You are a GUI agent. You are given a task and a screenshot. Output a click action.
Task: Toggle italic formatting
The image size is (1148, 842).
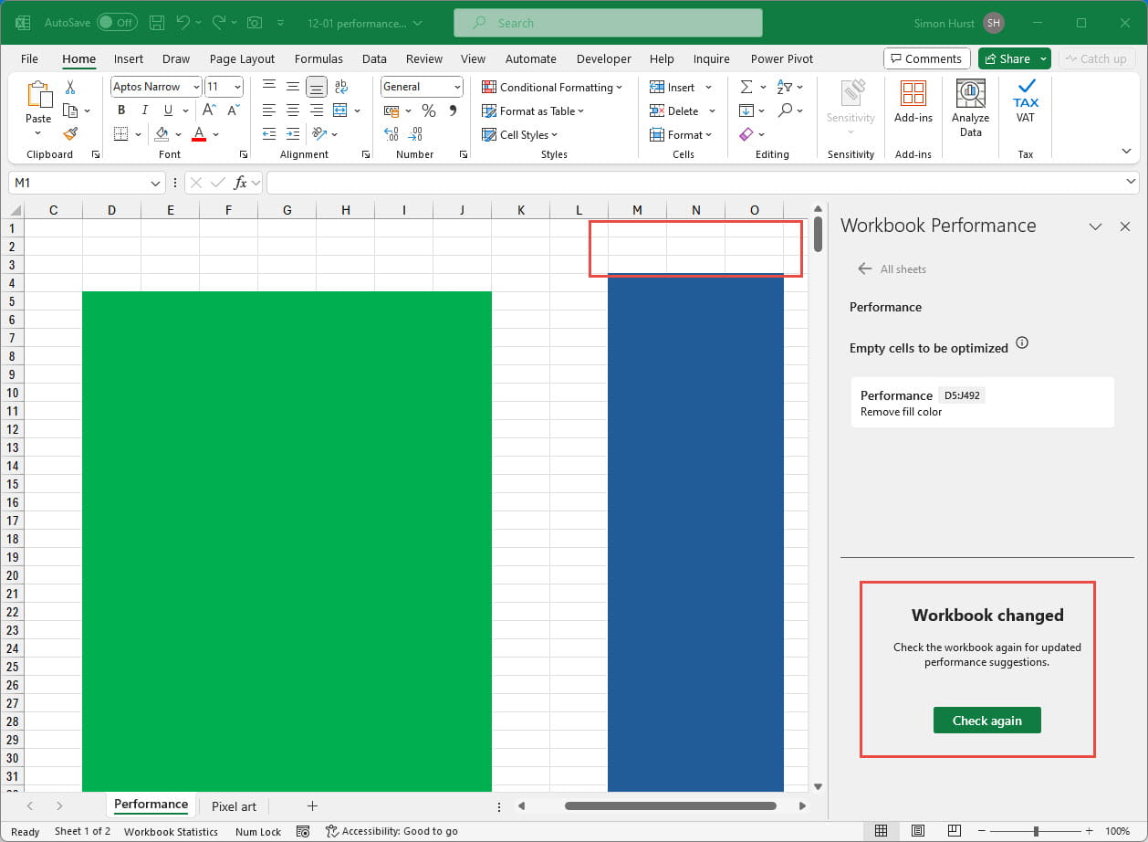pyautogui.click(x=144, y=110)
